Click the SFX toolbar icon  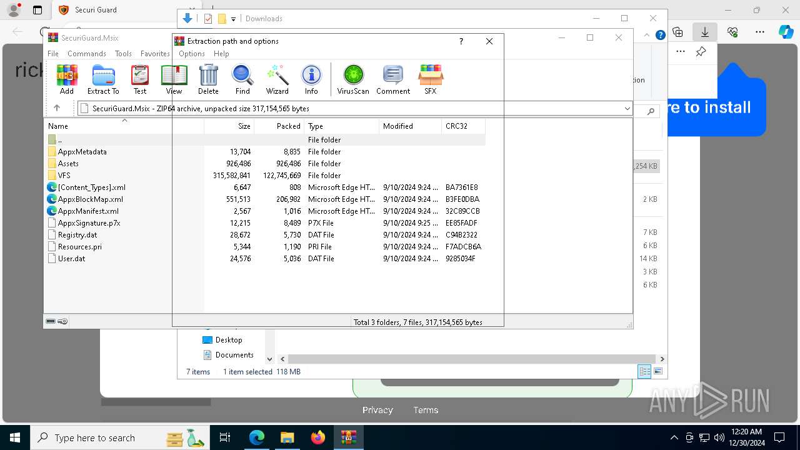point(431,79)
